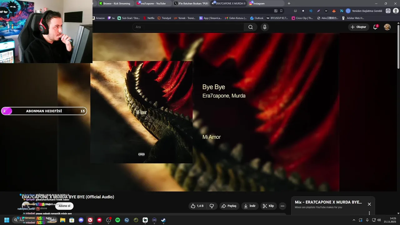Switch to X'te Batuhan Bozkan tab
The width and height of the screenshot is (400, 225).
[191, 3]
